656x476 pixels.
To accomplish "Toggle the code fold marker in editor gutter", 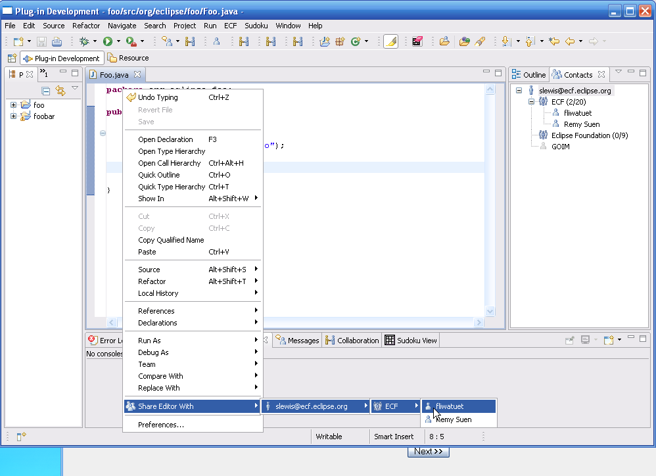I will [103, 133].
